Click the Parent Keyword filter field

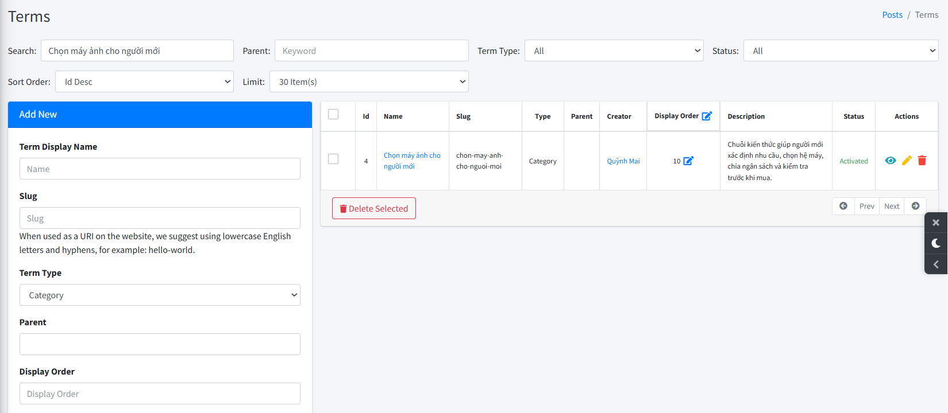click(x=372, y=50)
